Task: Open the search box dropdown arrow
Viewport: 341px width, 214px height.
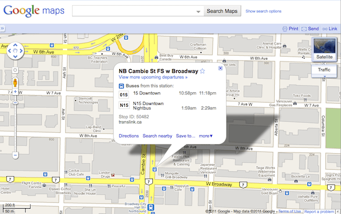Action: point(198,12)
